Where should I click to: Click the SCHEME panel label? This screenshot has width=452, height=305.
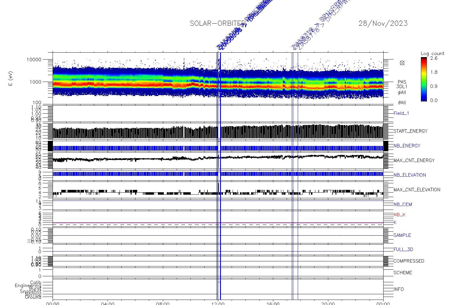(403, 273)
